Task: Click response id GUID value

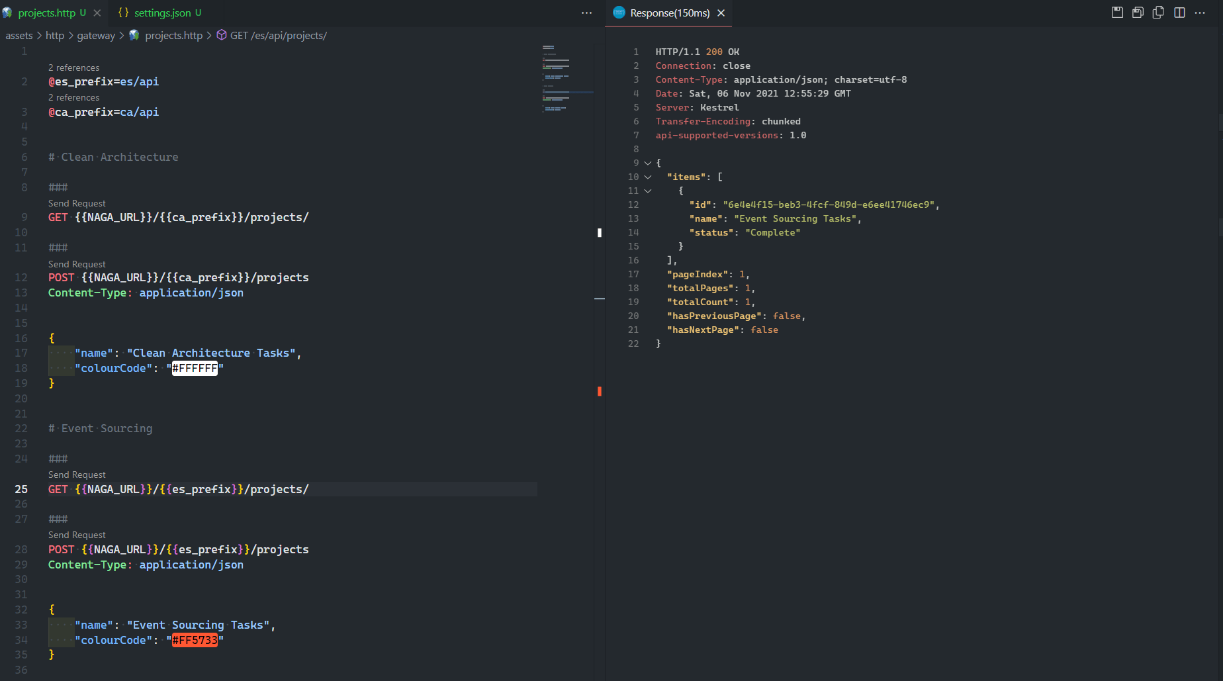Action: (829, 204)
